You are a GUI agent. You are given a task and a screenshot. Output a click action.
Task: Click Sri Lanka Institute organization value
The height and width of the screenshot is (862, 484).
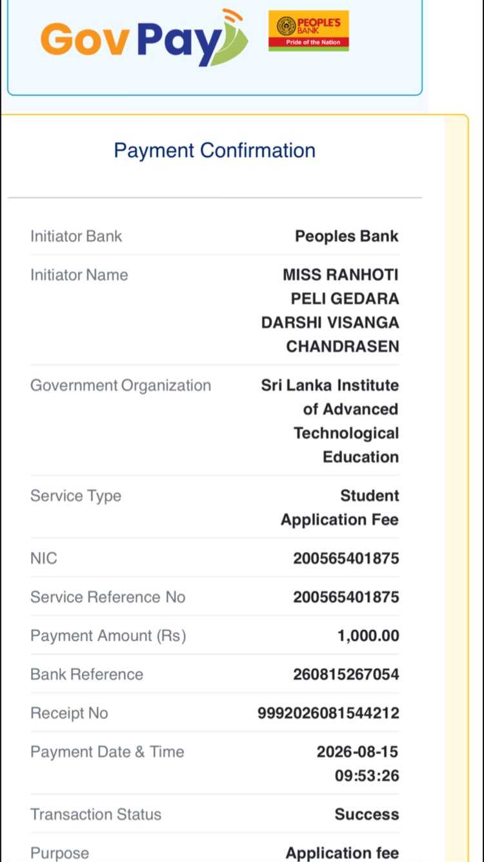[x=330, y=421]
